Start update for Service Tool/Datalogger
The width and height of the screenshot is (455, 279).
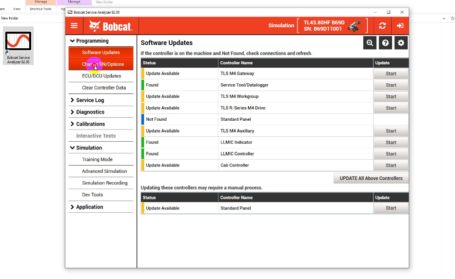[x=391, y=85]
